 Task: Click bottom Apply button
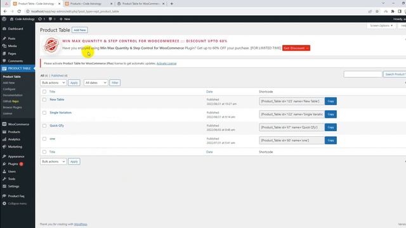(74, 161)
